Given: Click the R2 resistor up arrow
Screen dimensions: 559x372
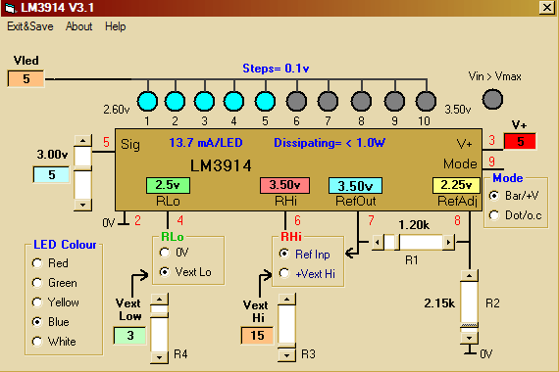Looking at the screenshot, I should 469,276.
